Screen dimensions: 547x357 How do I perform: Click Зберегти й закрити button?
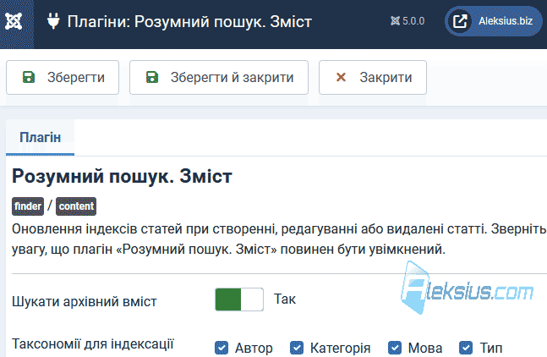(x=219, y=78)
